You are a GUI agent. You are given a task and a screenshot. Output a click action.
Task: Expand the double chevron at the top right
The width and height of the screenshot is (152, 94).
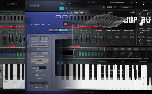(144, 4)
